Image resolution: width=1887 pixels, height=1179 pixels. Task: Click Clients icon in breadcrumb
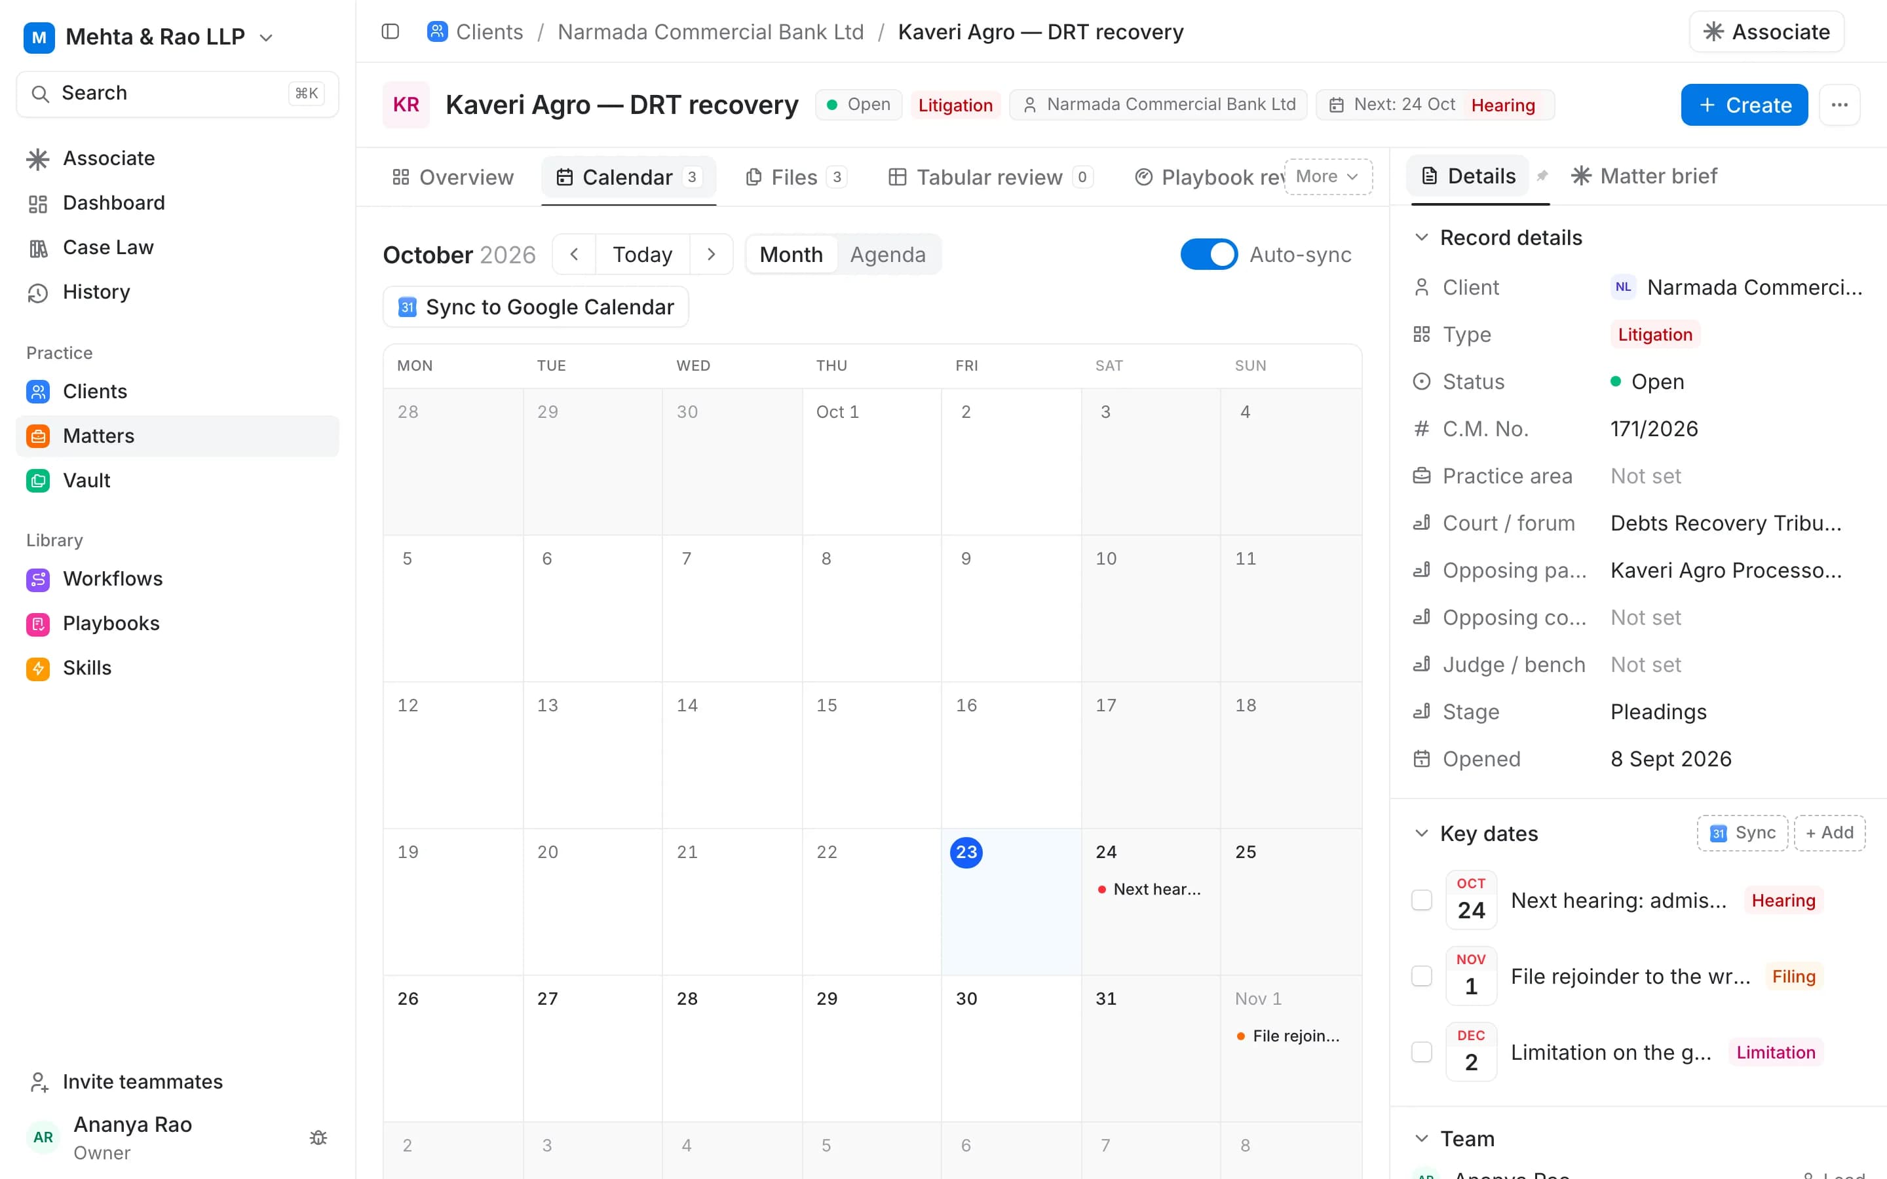click(438, 32)
